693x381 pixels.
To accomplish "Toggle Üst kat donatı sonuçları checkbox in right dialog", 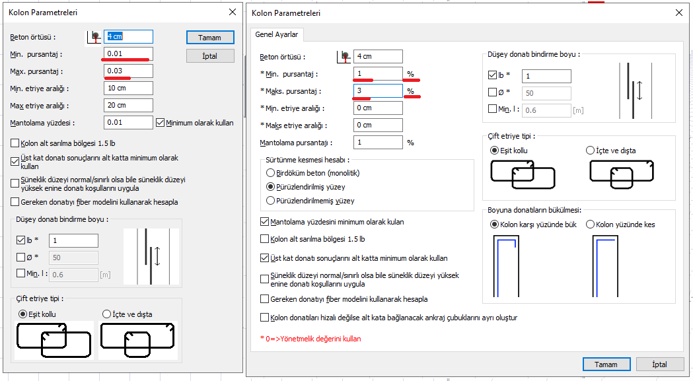I will [265, 258].
